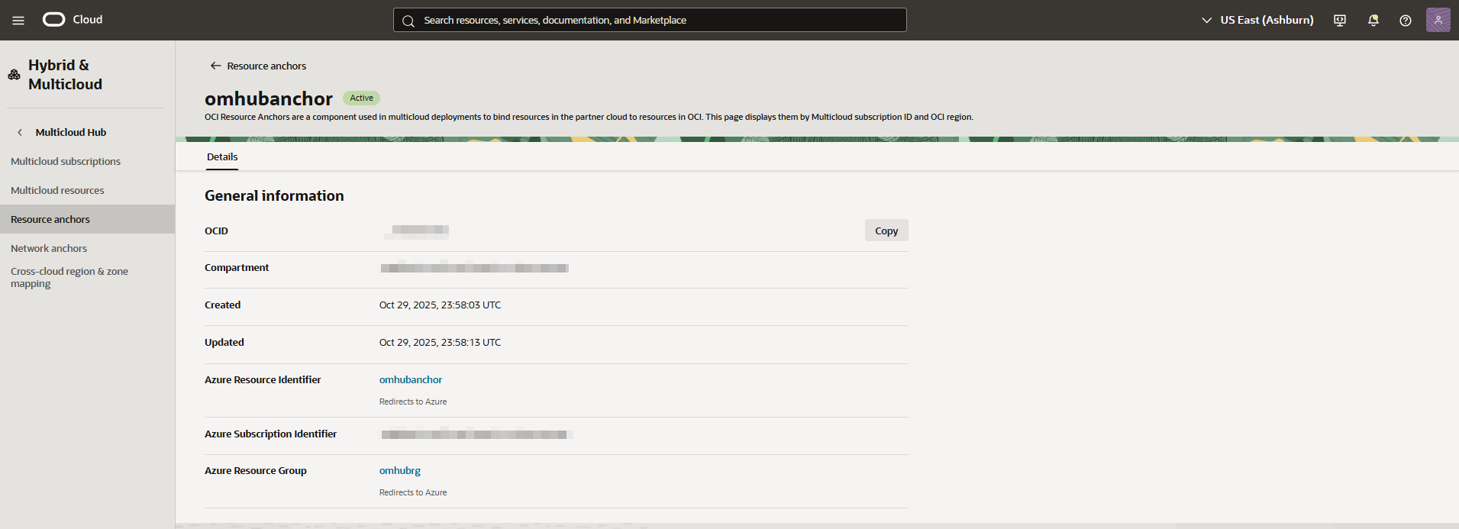
Task: Click the Oracle Cloud logo
Action: [x=54, y=20]
